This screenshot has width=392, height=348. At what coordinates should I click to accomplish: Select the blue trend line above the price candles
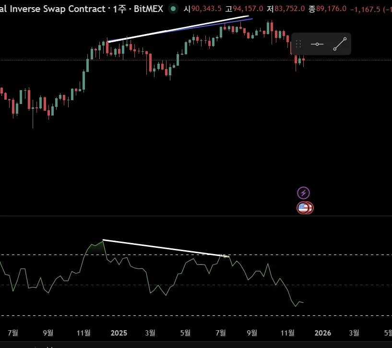pyautogui.click(x=240, y=21)
